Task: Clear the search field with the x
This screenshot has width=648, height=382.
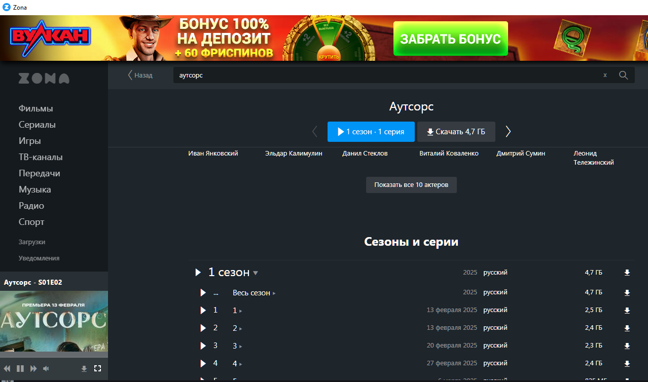Action: (x=605, y=75)
